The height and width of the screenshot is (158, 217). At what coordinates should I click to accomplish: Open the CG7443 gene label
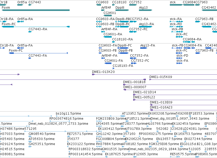[x=35, y=2]
